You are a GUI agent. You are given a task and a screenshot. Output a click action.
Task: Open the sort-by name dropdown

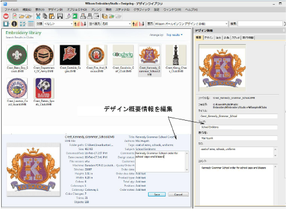[116, 24]
